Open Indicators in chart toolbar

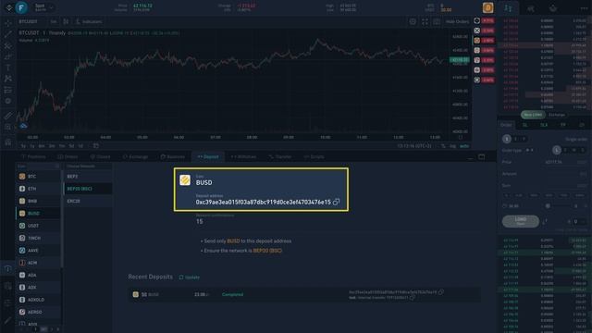[x=89, y=21]
